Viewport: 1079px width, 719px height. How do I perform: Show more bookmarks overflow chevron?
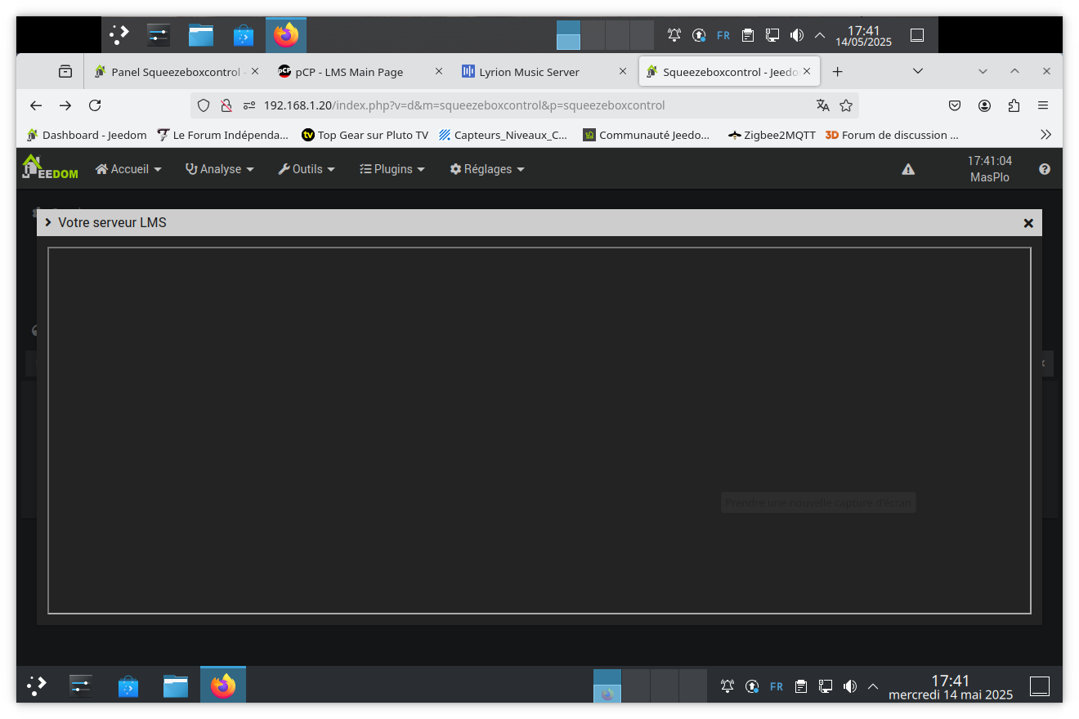tap(1045, 135)
